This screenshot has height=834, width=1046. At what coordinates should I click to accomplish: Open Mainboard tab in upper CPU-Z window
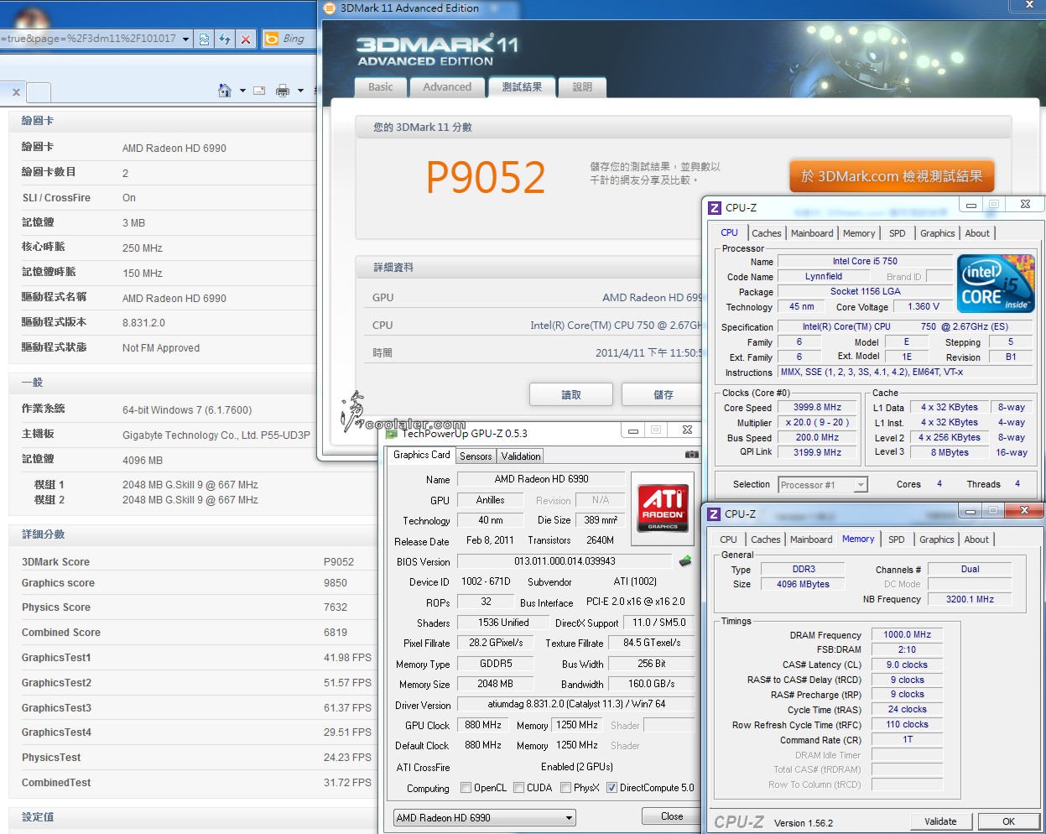[812, 233]
